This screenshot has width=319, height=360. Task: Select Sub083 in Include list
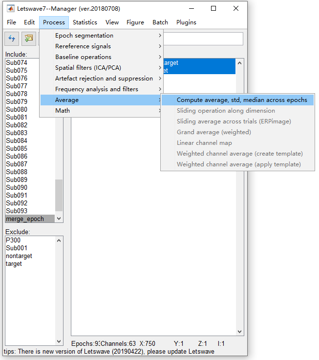click(x=30, y=133)
